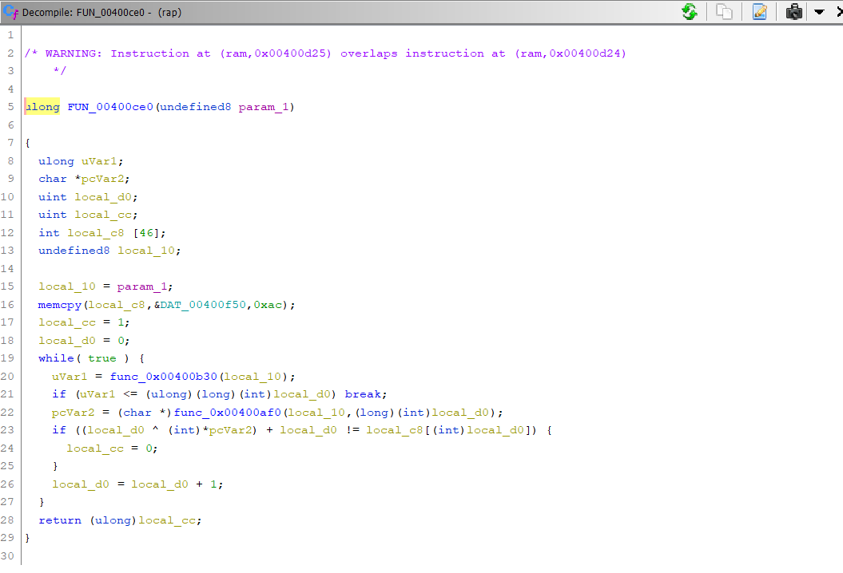Take a snapshot with the camera icon
Viewport: 843px width, 573px height.
tap(793, 12)
